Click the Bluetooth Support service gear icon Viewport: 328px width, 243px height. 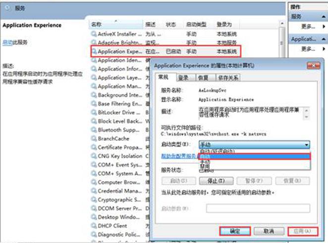(x=94, y=130)
